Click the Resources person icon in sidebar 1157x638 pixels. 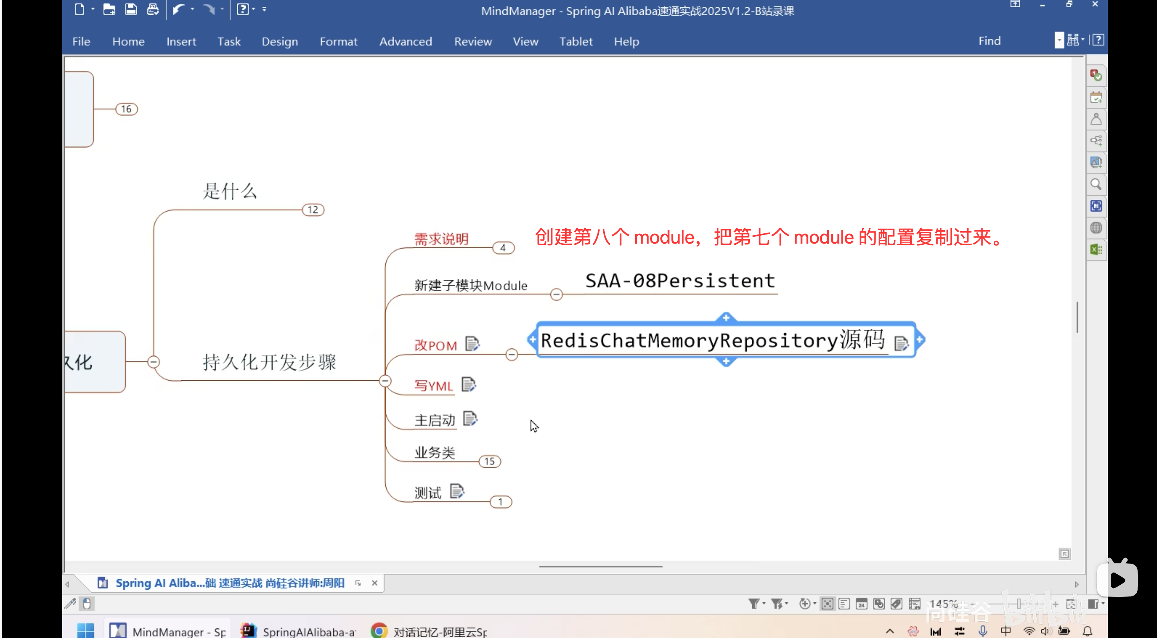point(1096,118)
